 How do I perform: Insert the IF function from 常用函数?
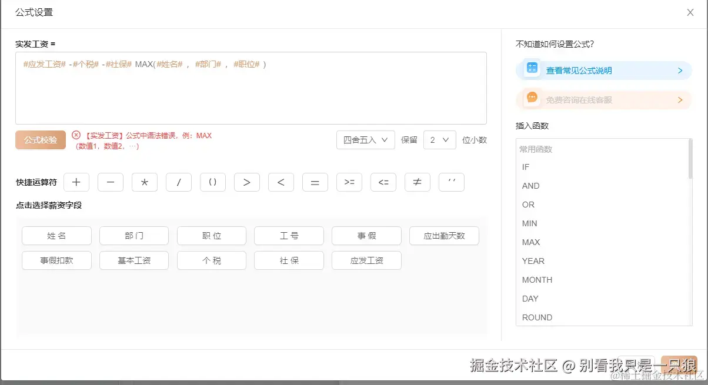526,167
